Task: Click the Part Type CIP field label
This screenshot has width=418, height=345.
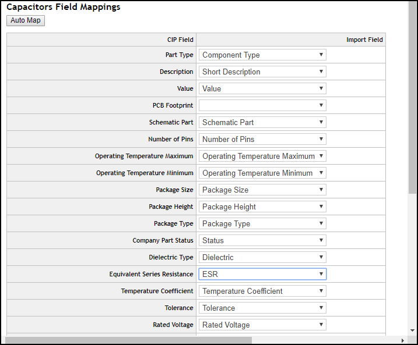Action: 179,55
